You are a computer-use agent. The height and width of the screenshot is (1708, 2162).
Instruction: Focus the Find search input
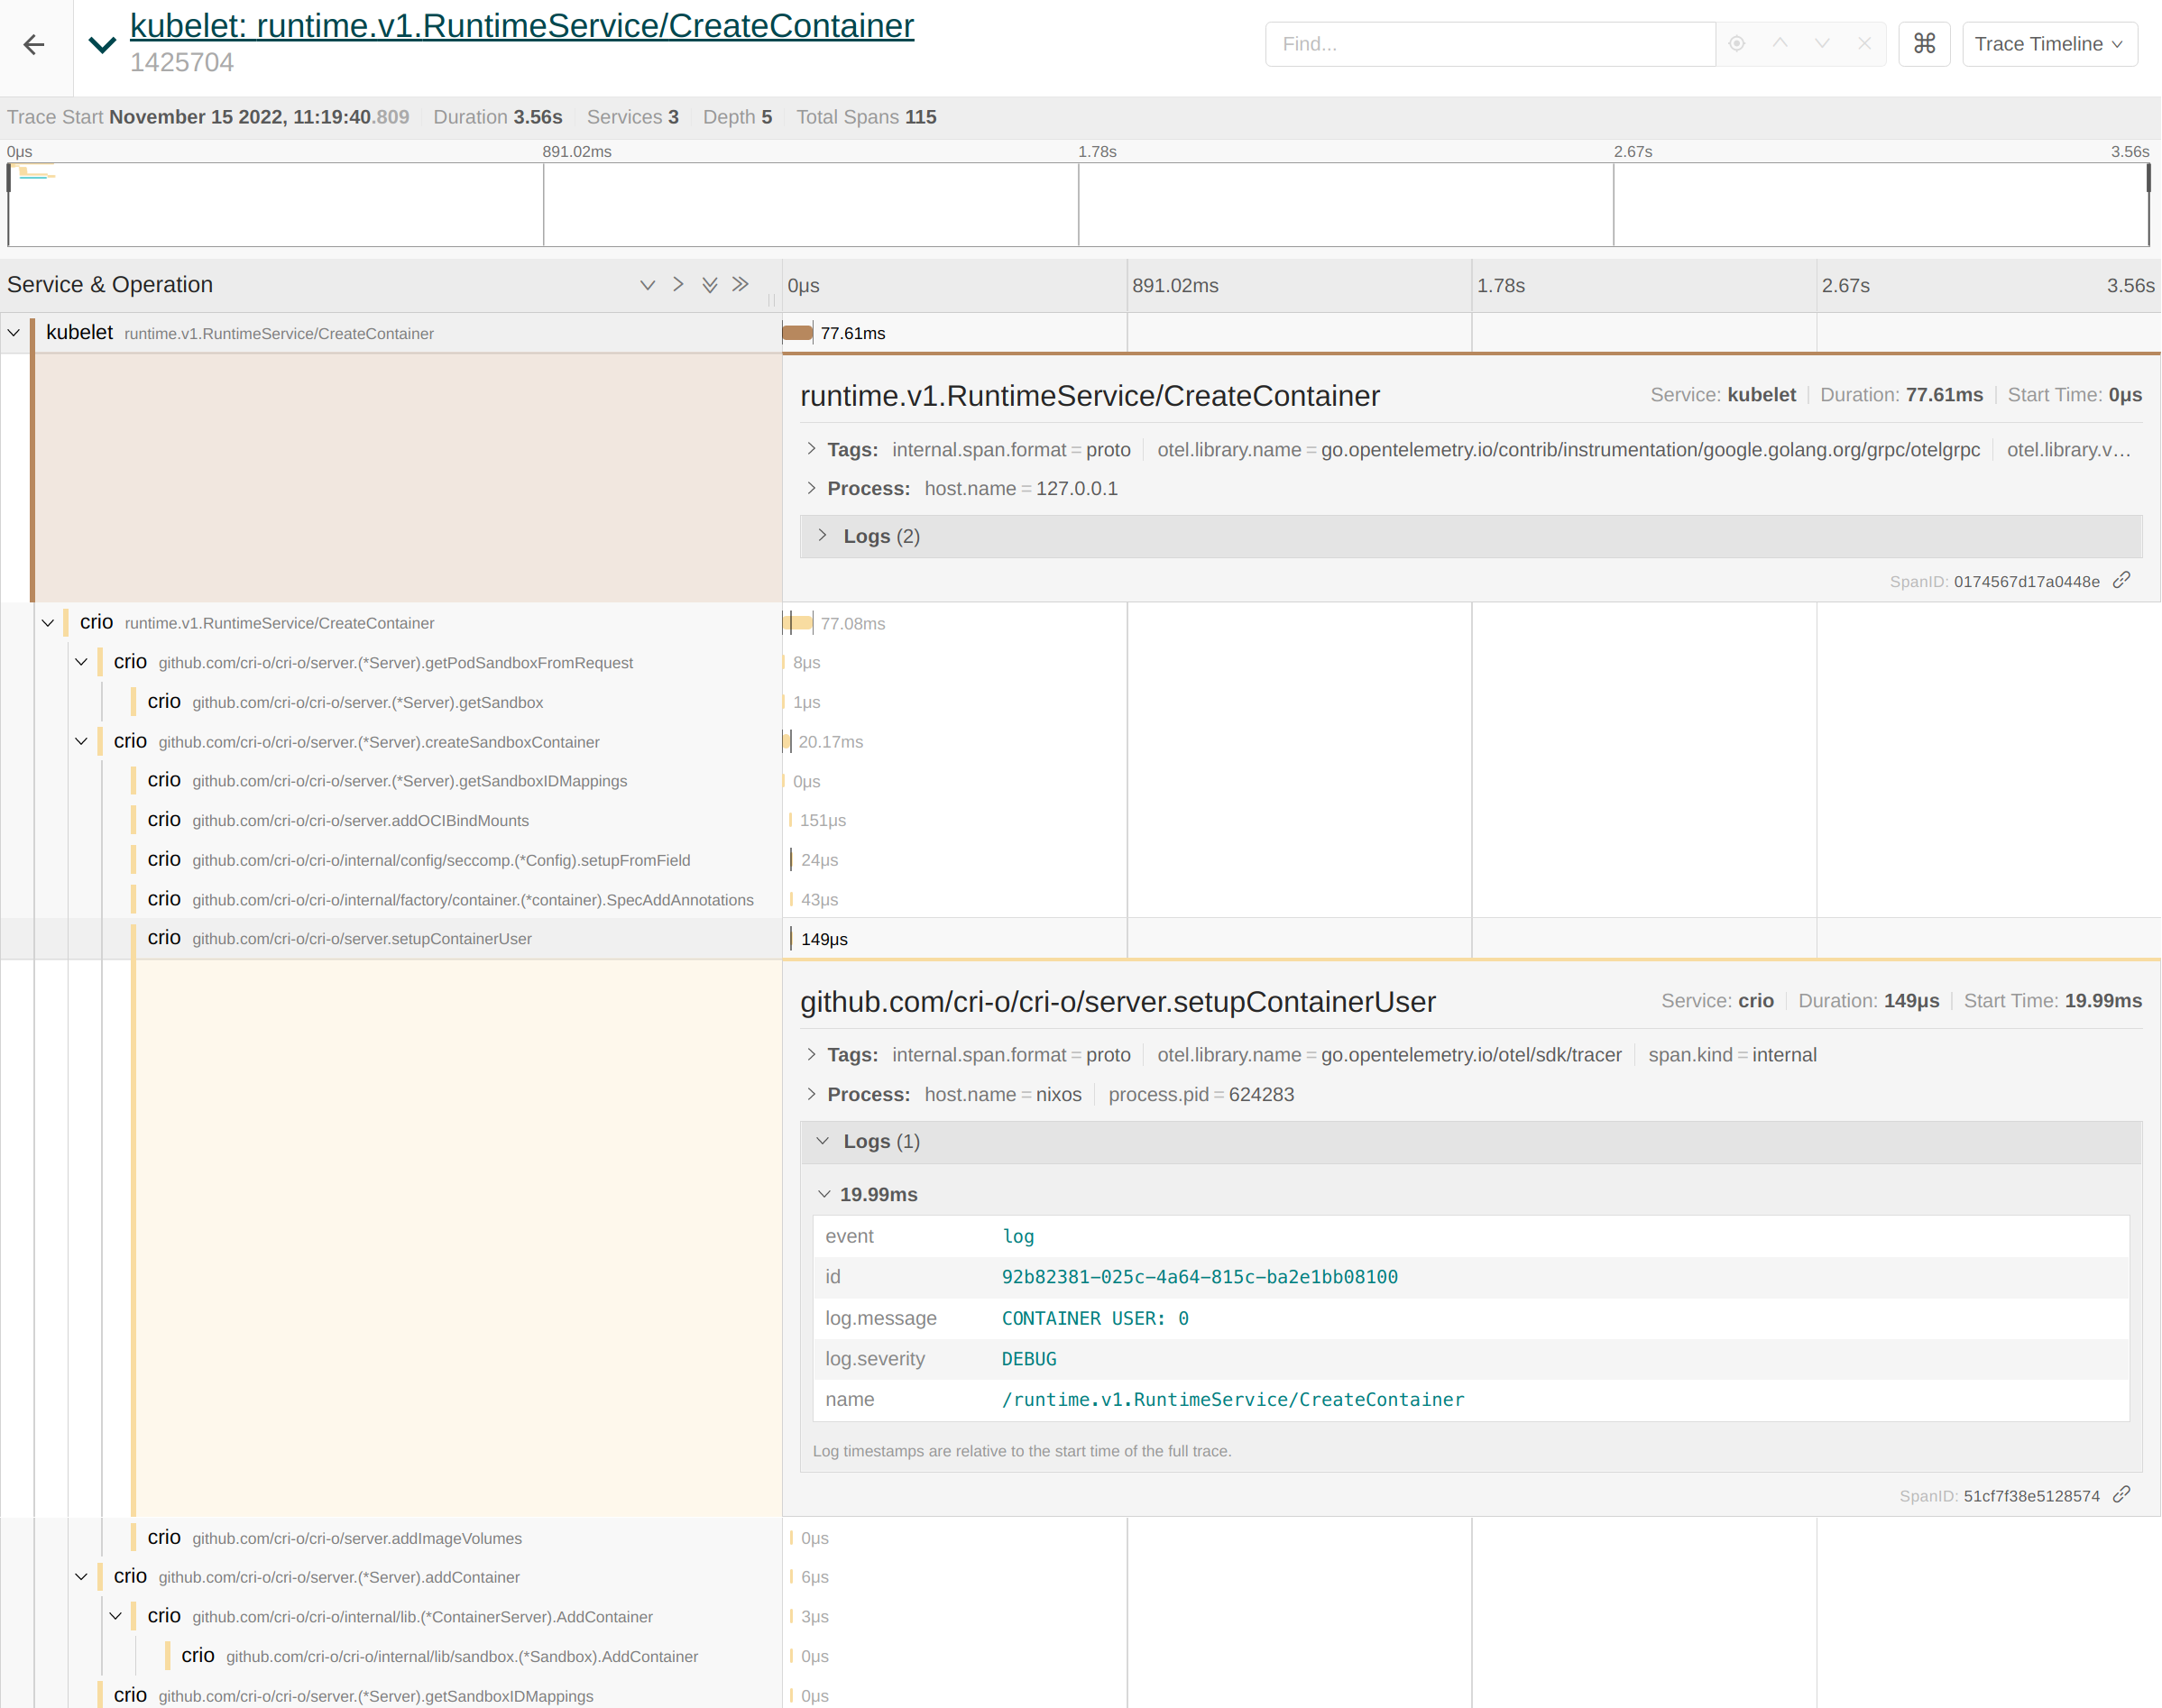coord(1490,44)
